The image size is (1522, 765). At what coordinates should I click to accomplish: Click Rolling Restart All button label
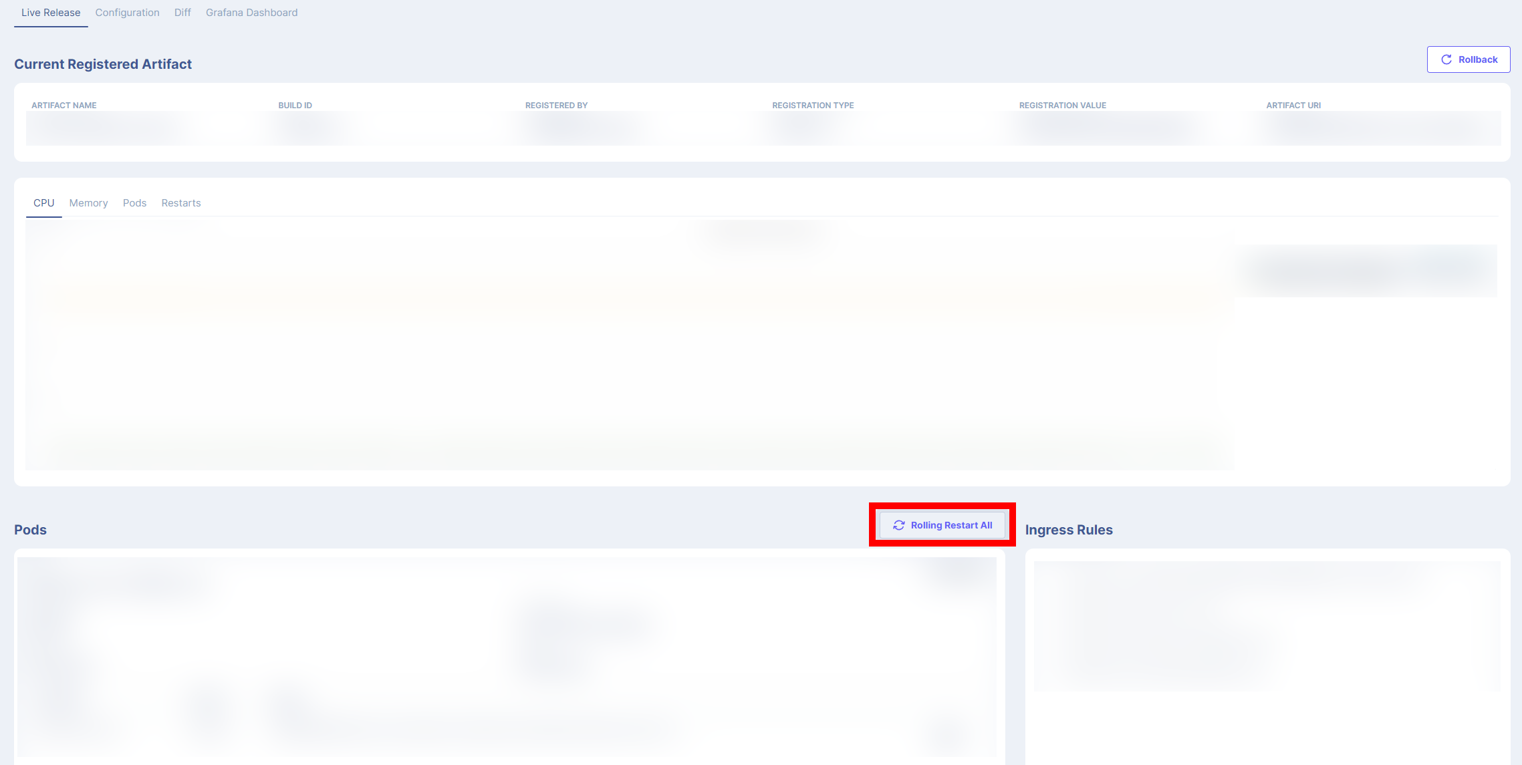951,525
